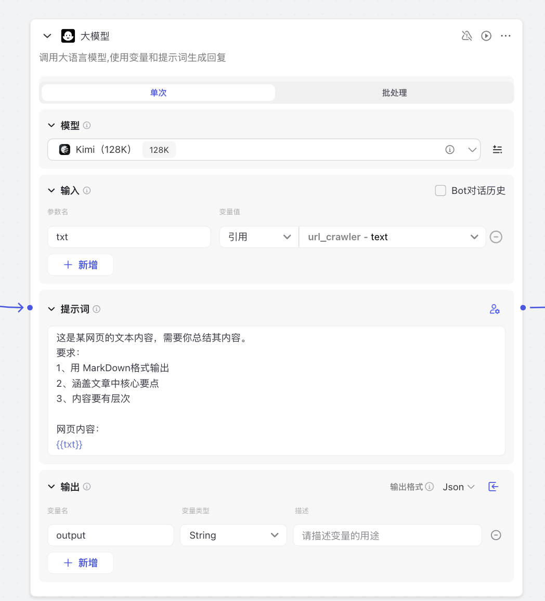Screen dimensions: 545x601
Task: Click the prompt optimization icon in 提示词 header
Action: [x=494, y=309]
